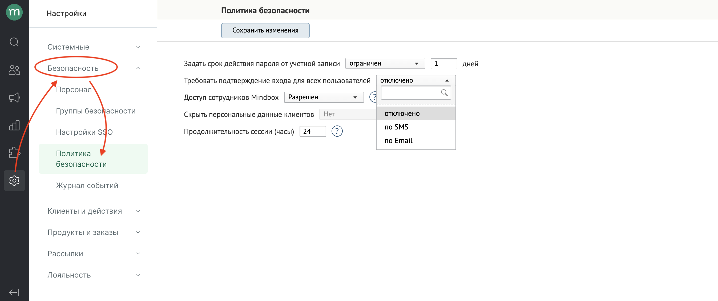Click help icon next to session duration
This screenshot has width=718, height=301.
(337, 131)
